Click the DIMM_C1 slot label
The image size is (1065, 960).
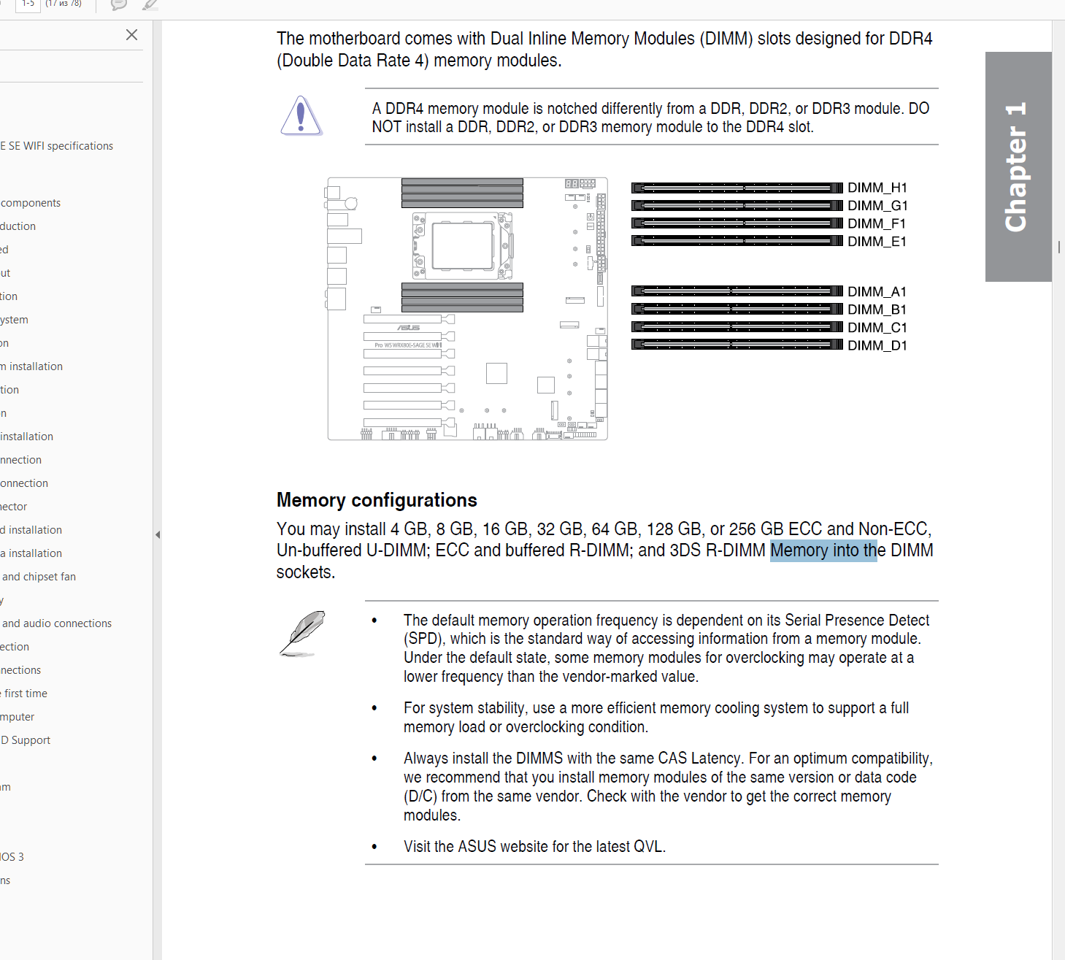pyautogui.click(x=877, y=328)
